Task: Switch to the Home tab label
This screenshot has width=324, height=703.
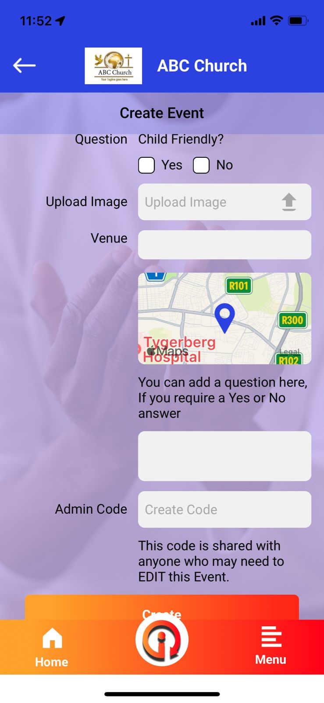Action: point(52,662)
